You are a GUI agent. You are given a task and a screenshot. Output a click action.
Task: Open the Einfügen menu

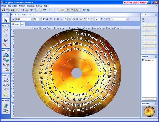pyautogui.click(x=31, y=6)
